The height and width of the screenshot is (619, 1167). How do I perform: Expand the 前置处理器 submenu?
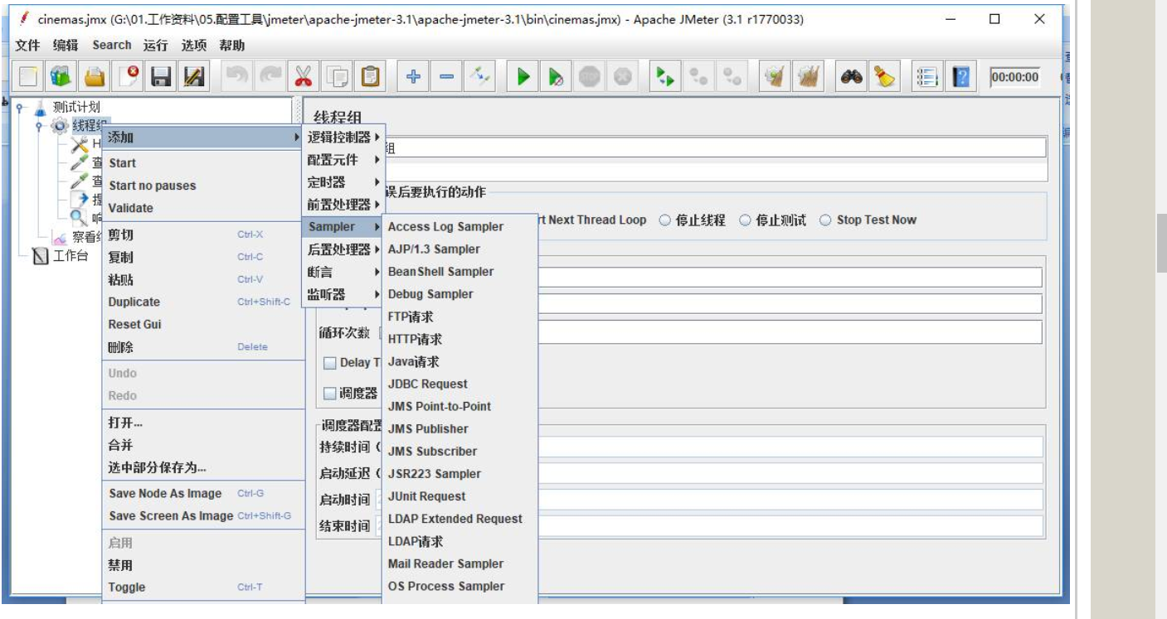tap(343, 205)
